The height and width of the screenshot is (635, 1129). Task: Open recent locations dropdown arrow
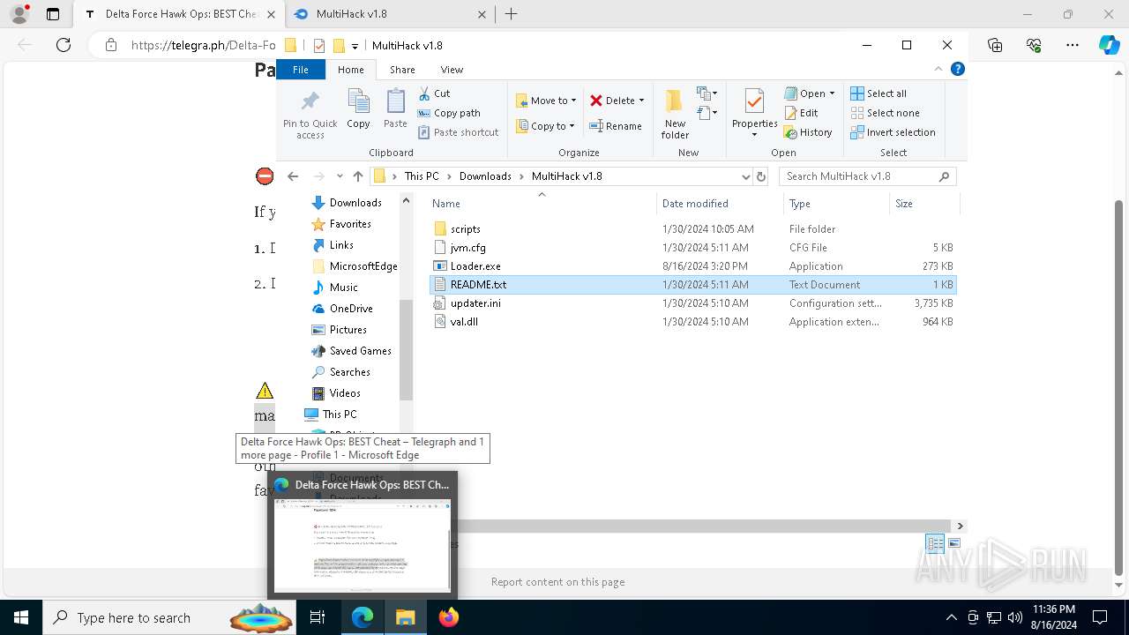(x=340, y=176)
